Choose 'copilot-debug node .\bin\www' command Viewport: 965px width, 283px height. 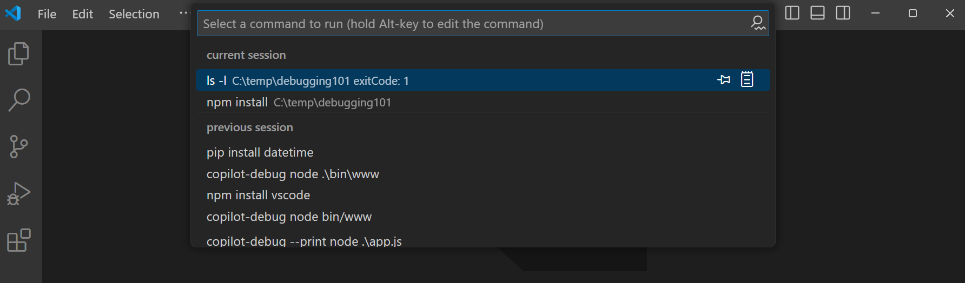(293, 174)
